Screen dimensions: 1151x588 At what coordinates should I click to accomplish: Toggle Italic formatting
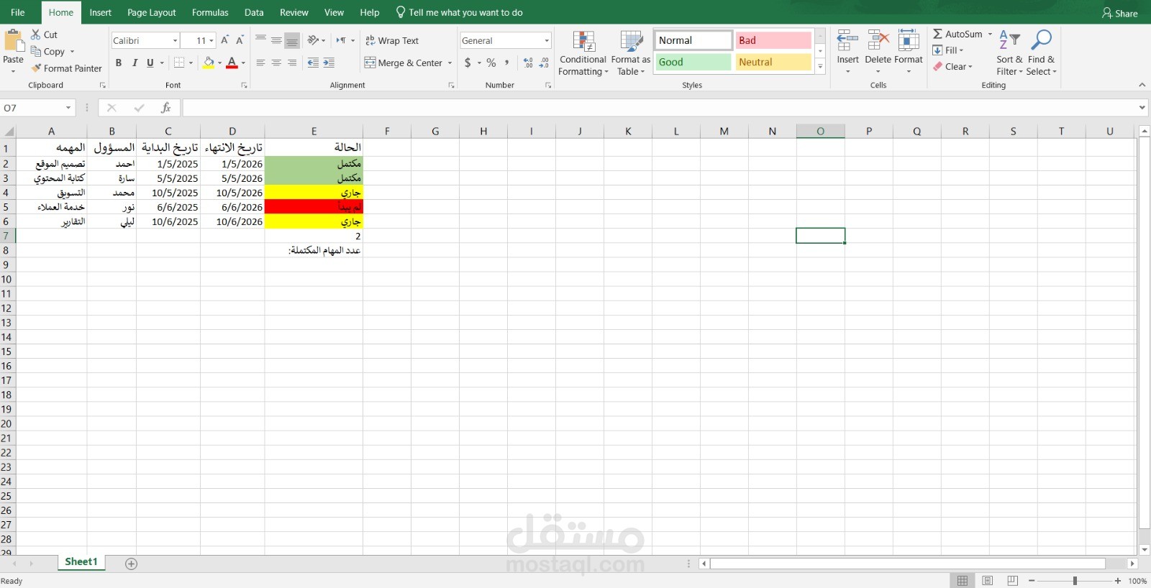coord(135,63)
